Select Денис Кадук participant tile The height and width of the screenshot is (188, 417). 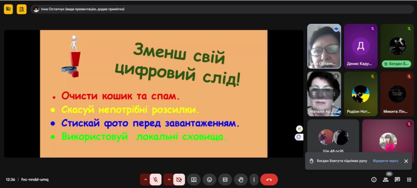[361, 46]
